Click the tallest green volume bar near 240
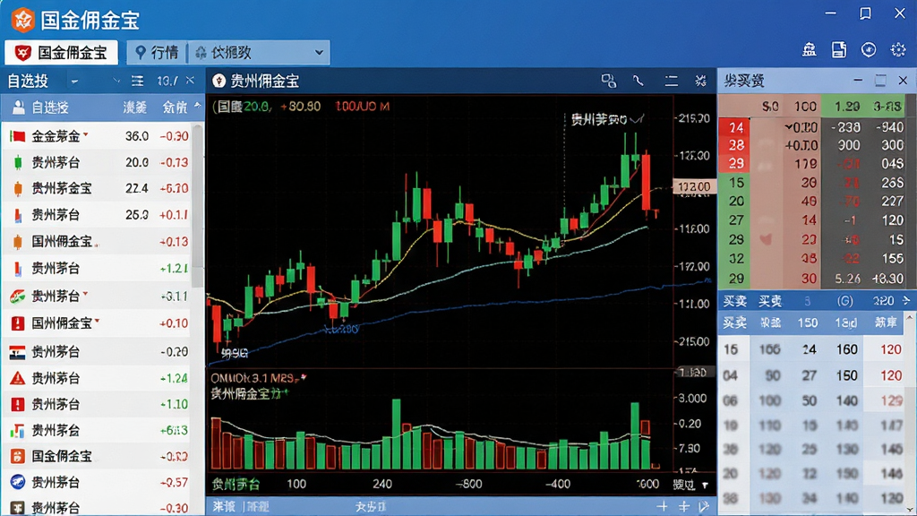This screenshot has width=917, height=516. (397, 434)
